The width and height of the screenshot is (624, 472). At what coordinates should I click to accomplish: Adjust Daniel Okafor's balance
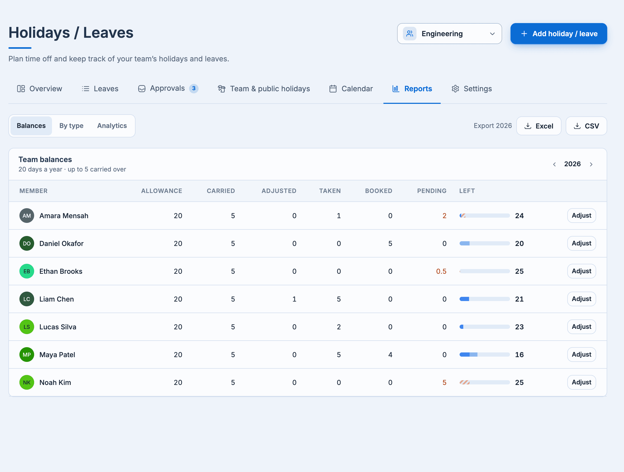coord(581,243)
